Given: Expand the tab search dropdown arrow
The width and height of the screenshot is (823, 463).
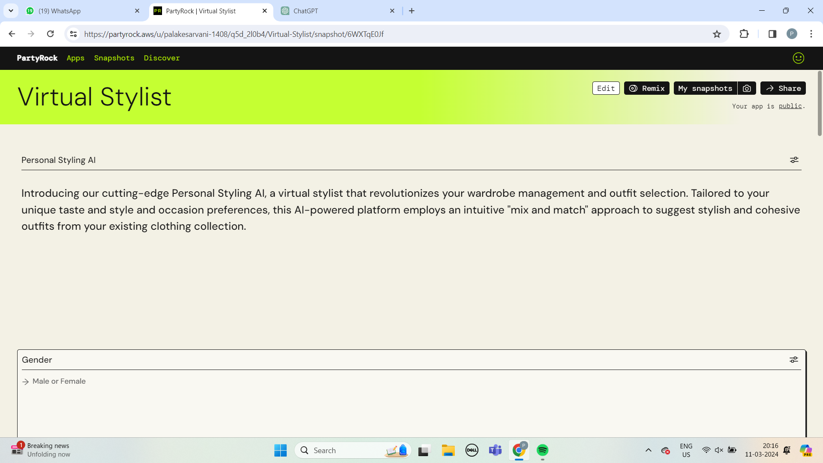Looking at the screenshot, I should pyautogui.click(x=11, y=11).
